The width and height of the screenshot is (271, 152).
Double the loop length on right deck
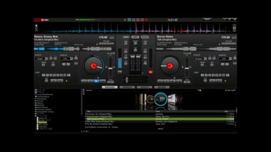[228, 75]
